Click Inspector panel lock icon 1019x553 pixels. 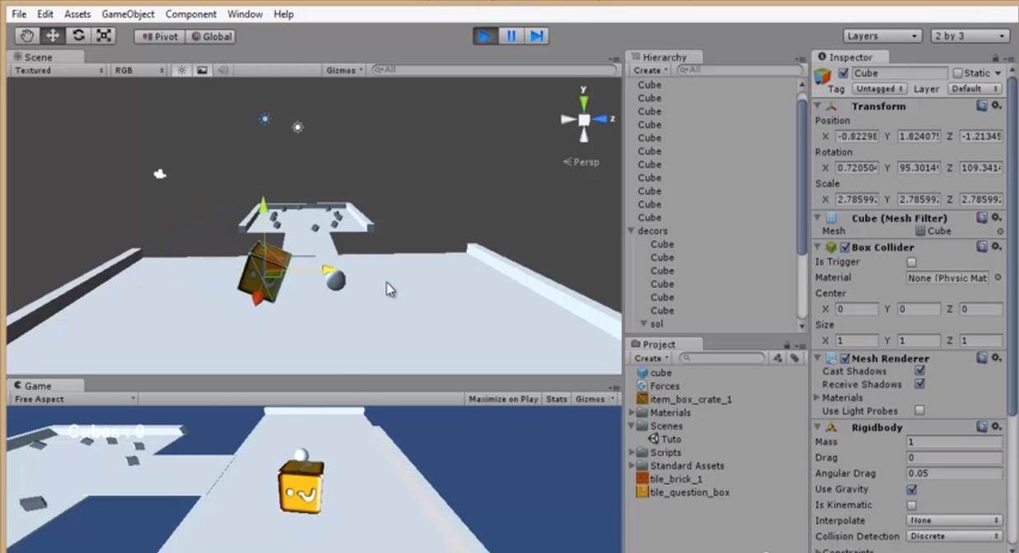pos(995,58)
